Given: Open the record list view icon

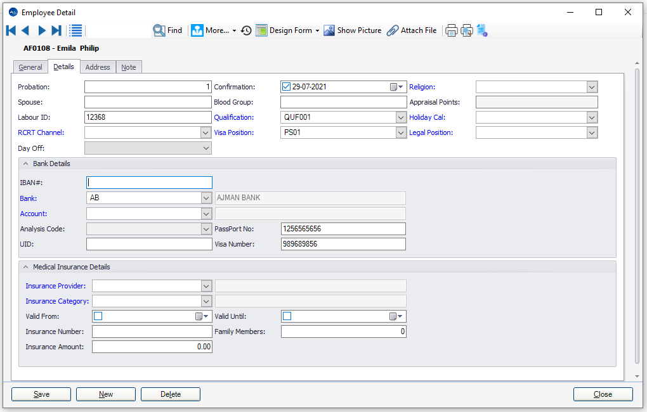Looking at the screenshot, I should click(75, 30).
